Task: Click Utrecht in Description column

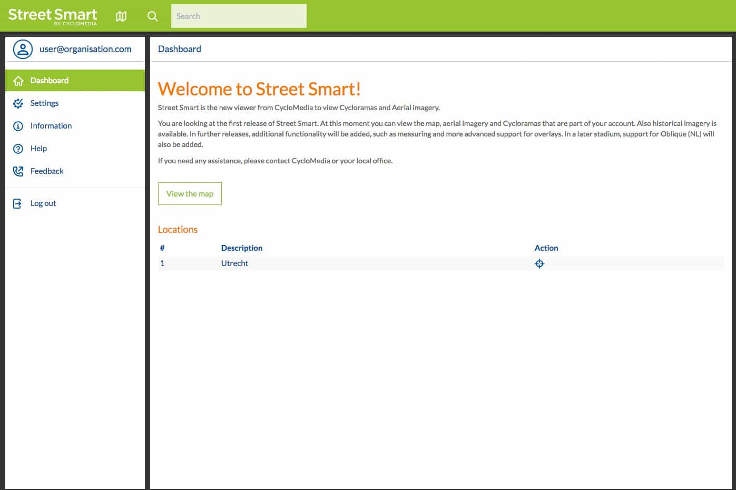Action: pyautogui.click(x=234, y=263)
